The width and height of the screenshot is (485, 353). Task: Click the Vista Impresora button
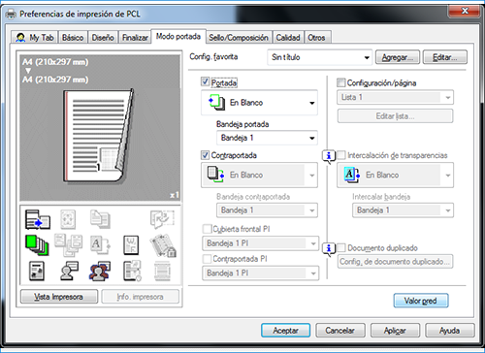click(59, 297)
